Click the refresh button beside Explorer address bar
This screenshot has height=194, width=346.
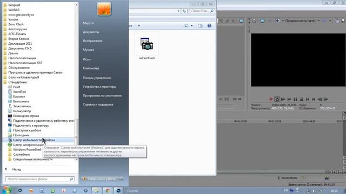click(184, 11)
